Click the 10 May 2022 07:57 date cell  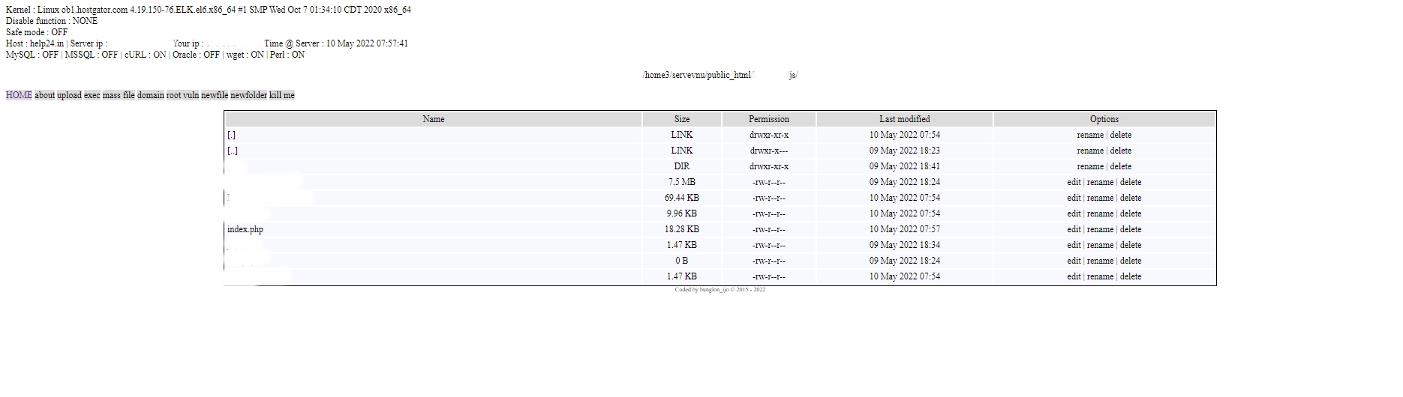[905, 229]
